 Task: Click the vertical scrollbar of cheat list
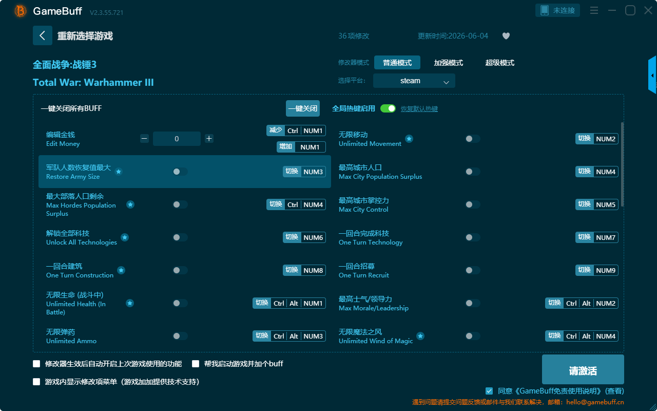pyautogui.click(x=623, y=164)
